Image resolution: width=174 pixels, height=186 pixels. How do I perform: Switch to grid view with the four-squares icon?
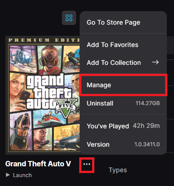(69, 18)
